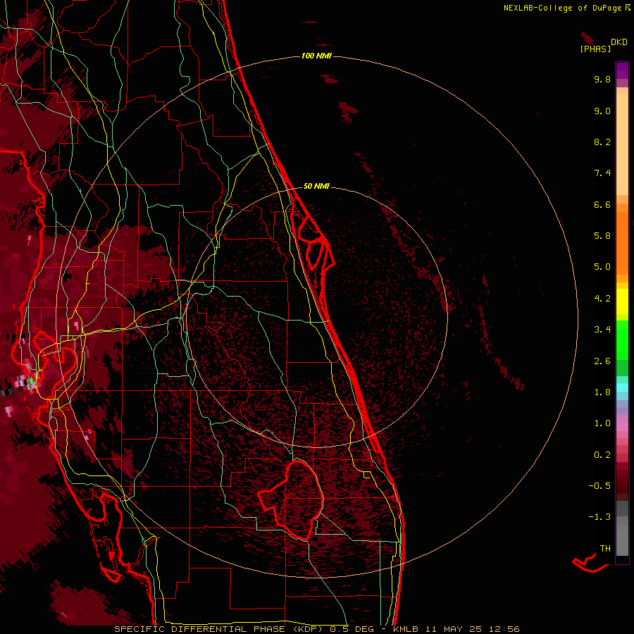
Task: Click the TH label at the scale bottom
Action: [x=605, y=549]
